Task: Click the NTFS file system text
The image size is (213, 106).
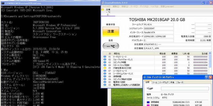Action: tap(165, 98)
